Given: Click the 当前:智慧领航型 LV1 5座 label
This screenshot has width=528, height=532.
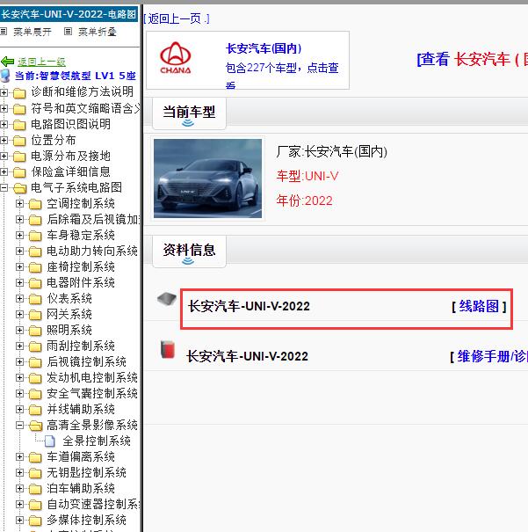Looking at the screenshot, I should (x=75, y=76).
